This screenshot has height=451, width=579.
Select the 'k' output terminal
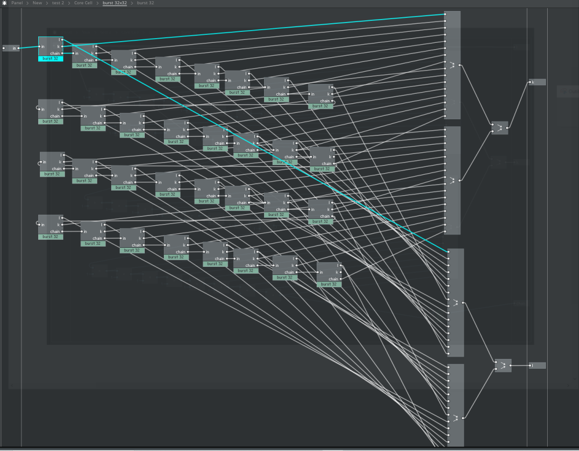tap(537, 82)
